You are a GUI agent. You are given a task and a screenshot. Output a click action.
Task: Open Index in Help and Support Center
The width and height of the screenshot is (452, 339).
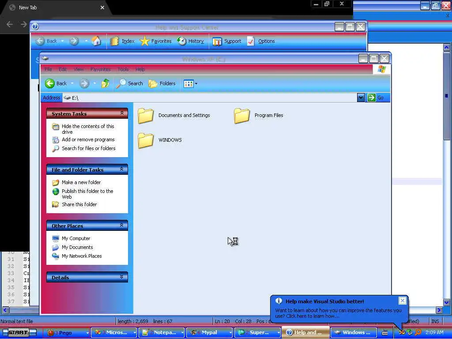pyautogui.click(x=122, y=41)
